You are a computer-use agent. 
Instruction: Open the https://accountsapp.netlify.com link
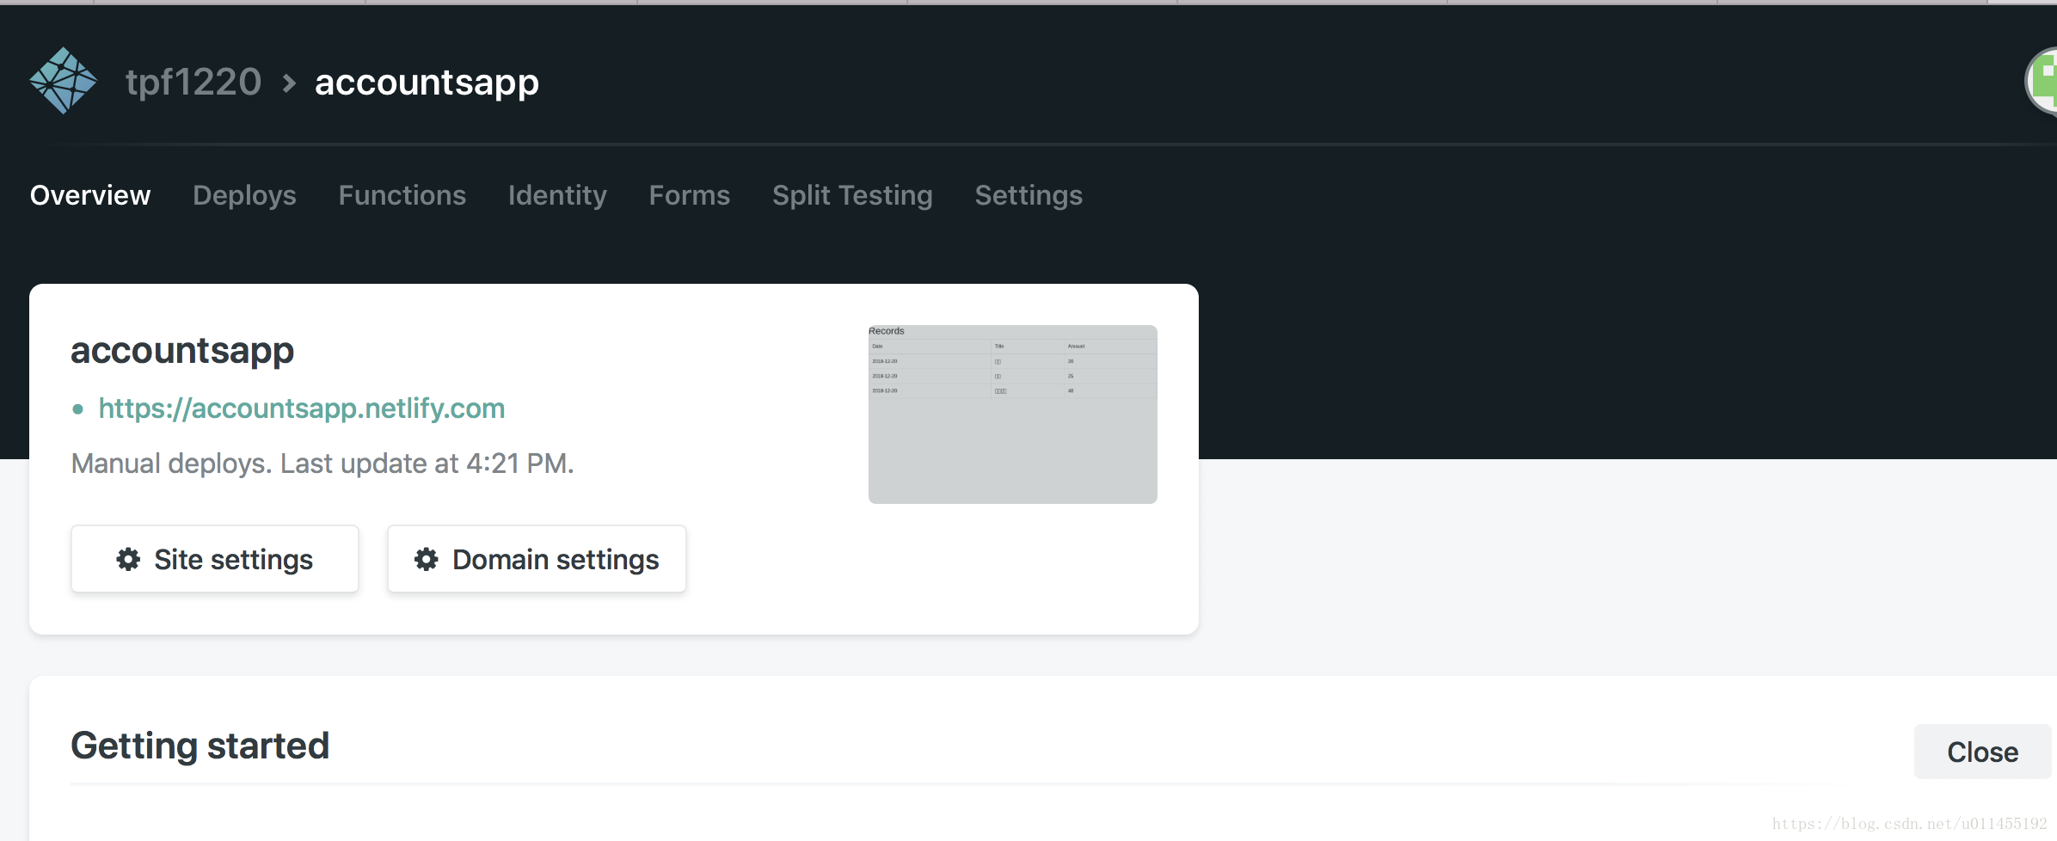(302, 408)
